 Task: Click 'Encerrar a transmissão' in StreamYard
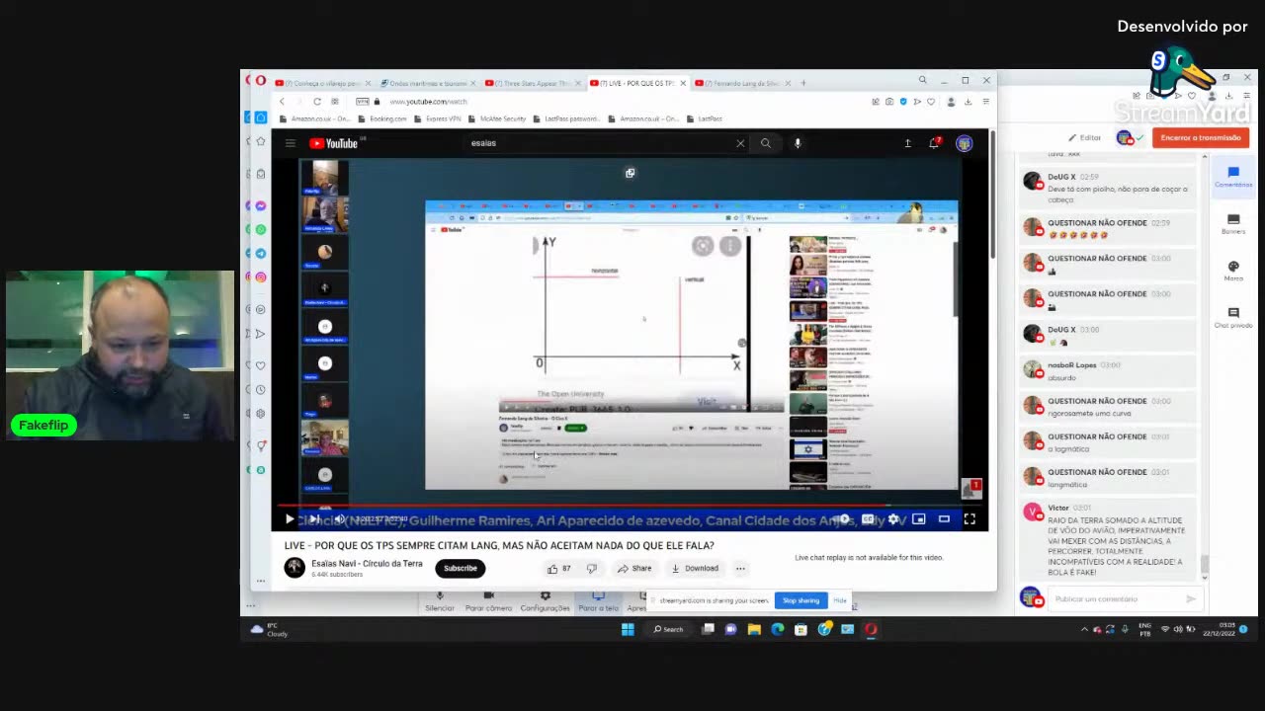point(1201,138)
